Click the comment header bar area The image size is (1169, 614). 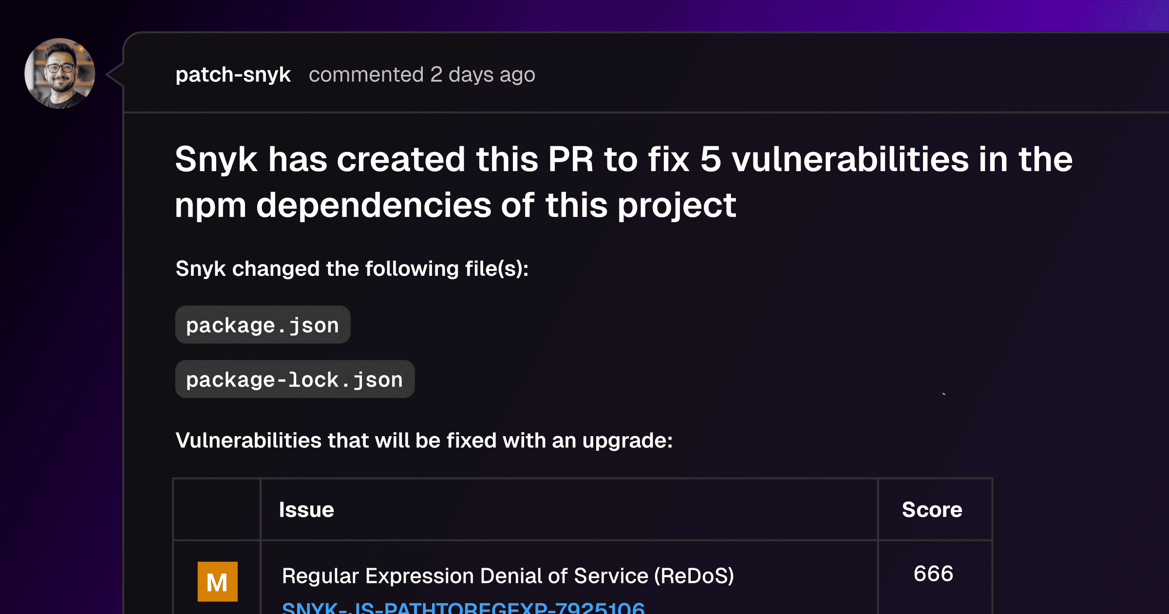[x=646, y=73]
